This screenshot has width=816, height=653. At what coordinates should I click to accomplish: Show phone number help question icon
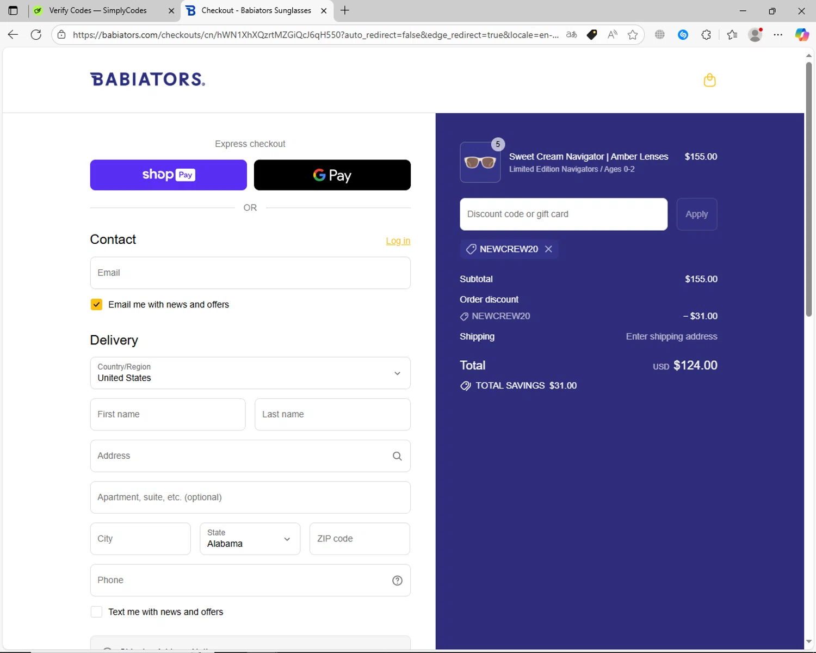pyautogui.click(x=397, y=581)
